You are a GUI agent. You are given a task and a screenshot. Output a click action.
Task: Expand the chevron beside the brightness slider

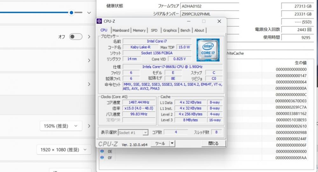pyautogui.click(x=89, y=13)
